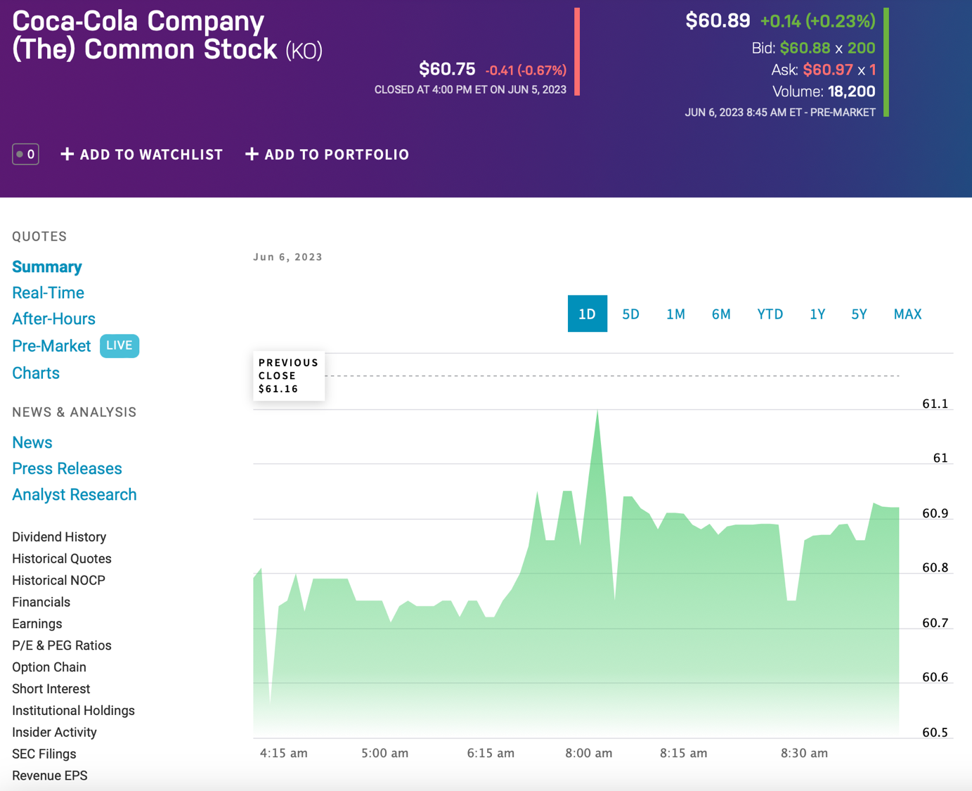
Task: Open Analyst Research
Action: tap(74, 494)
